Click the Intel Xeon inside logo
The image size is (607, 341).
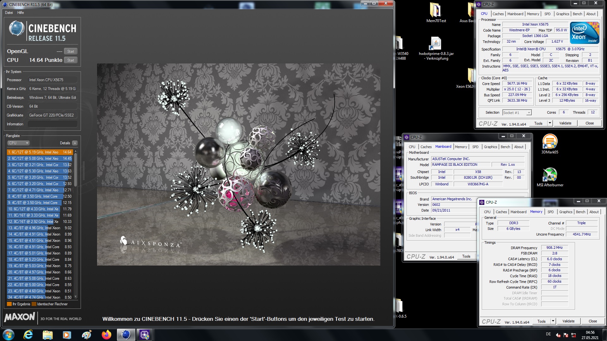(584, 33)
